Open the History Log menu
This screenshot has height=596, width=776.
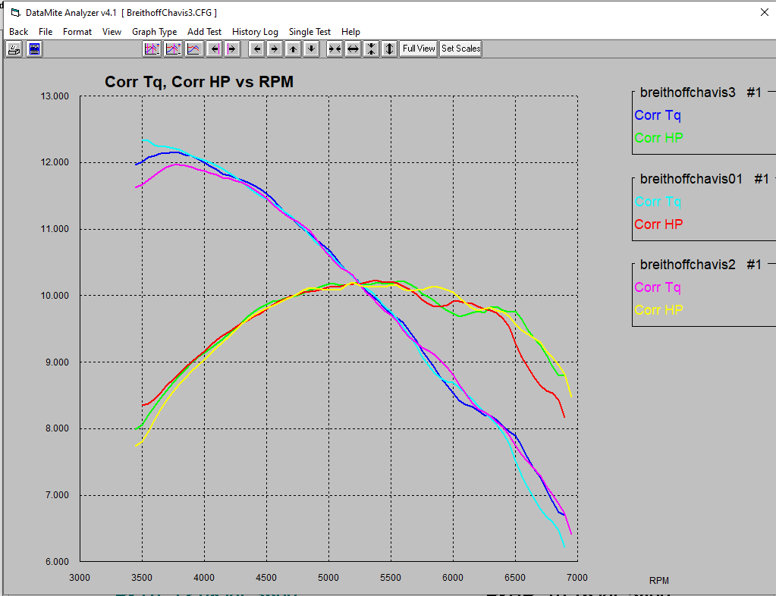click(255, 32)
